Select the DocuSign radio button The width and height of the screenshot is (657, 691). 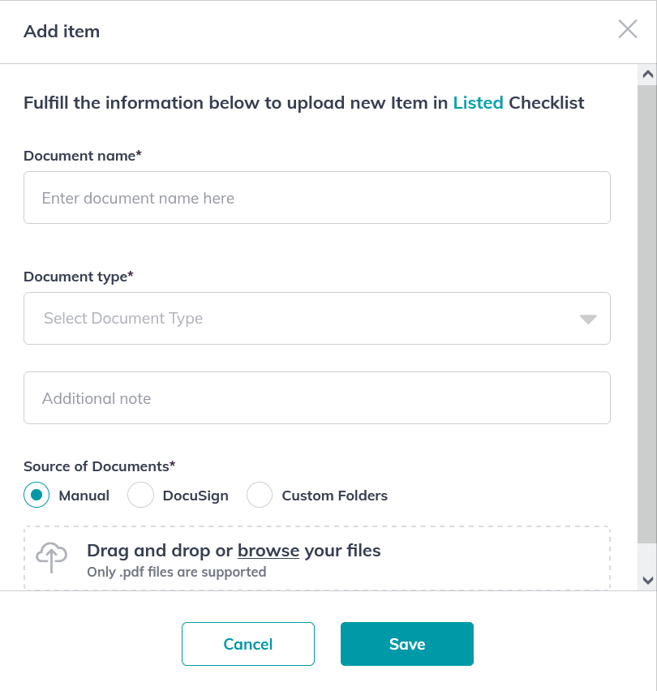(140, 495)
